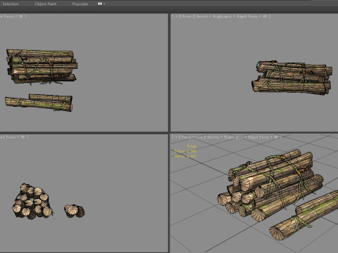
Task: Open the Perspective viewport [+] general menu
Action: (176, 137)
